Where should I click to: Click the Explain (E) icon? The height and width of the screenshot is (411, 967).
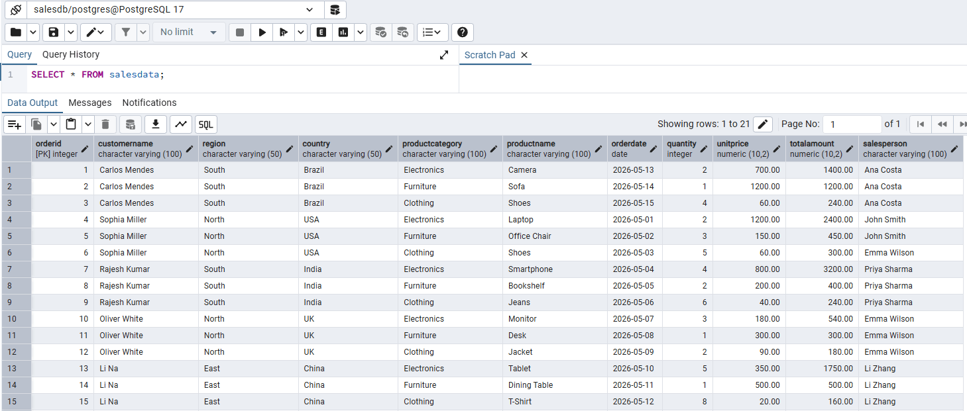click(321, 32)
